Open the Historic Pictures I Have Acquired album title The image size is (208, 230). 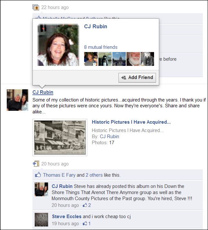[131, 122]
